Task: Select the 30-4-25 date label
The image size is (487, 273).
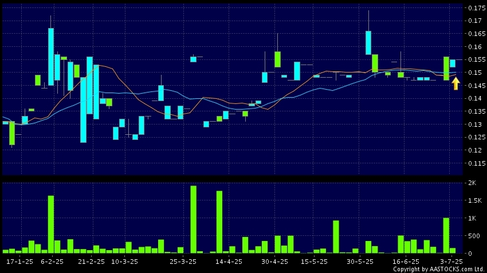Action: (274, 262)
